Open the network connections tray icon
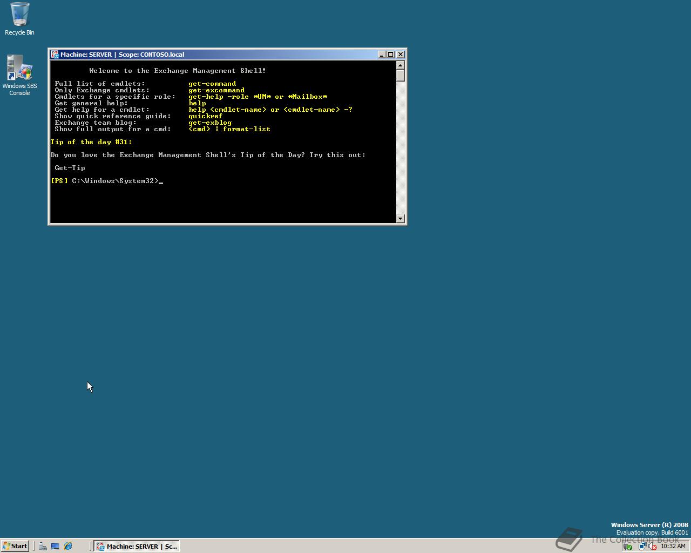 pyautogui.click(x=642, y=547)
